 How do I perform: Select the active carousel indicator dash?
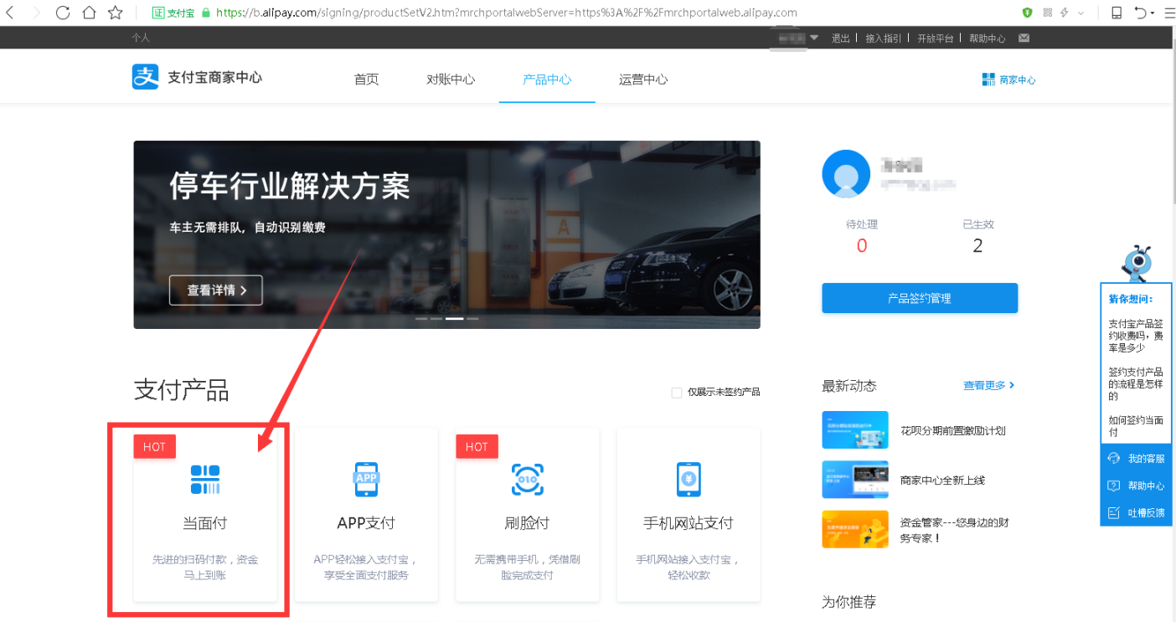tap(454, 319)
